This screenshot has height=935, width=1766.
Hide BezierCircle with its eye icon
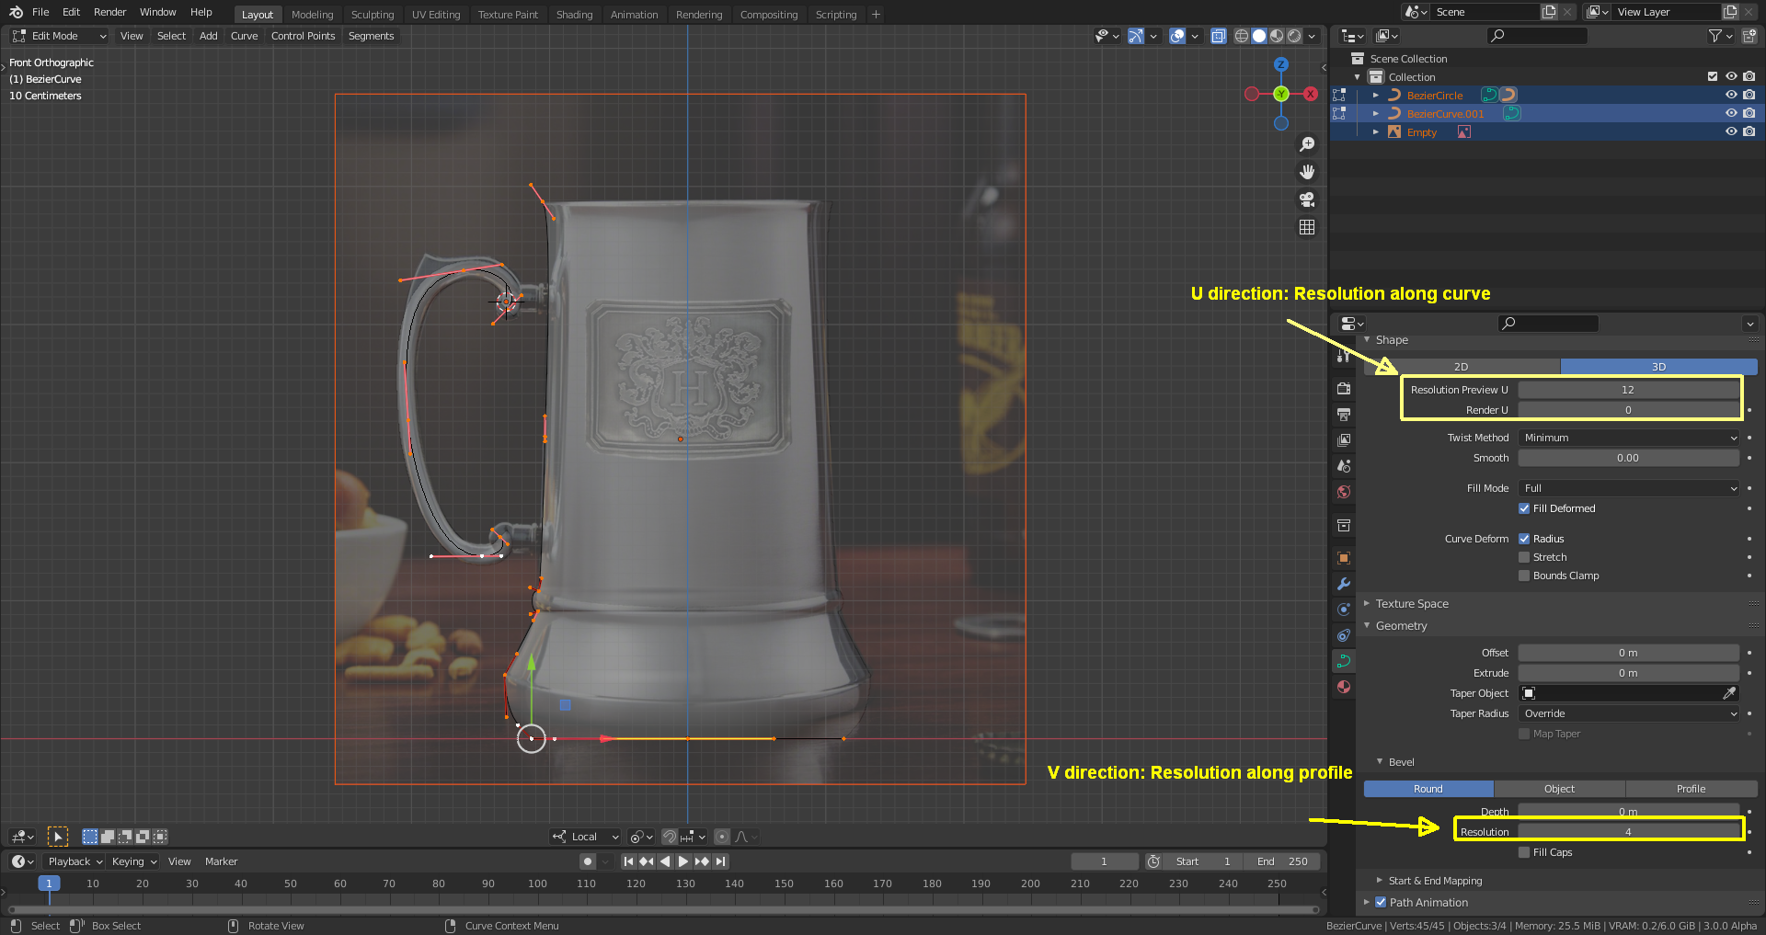[1731, 95]
